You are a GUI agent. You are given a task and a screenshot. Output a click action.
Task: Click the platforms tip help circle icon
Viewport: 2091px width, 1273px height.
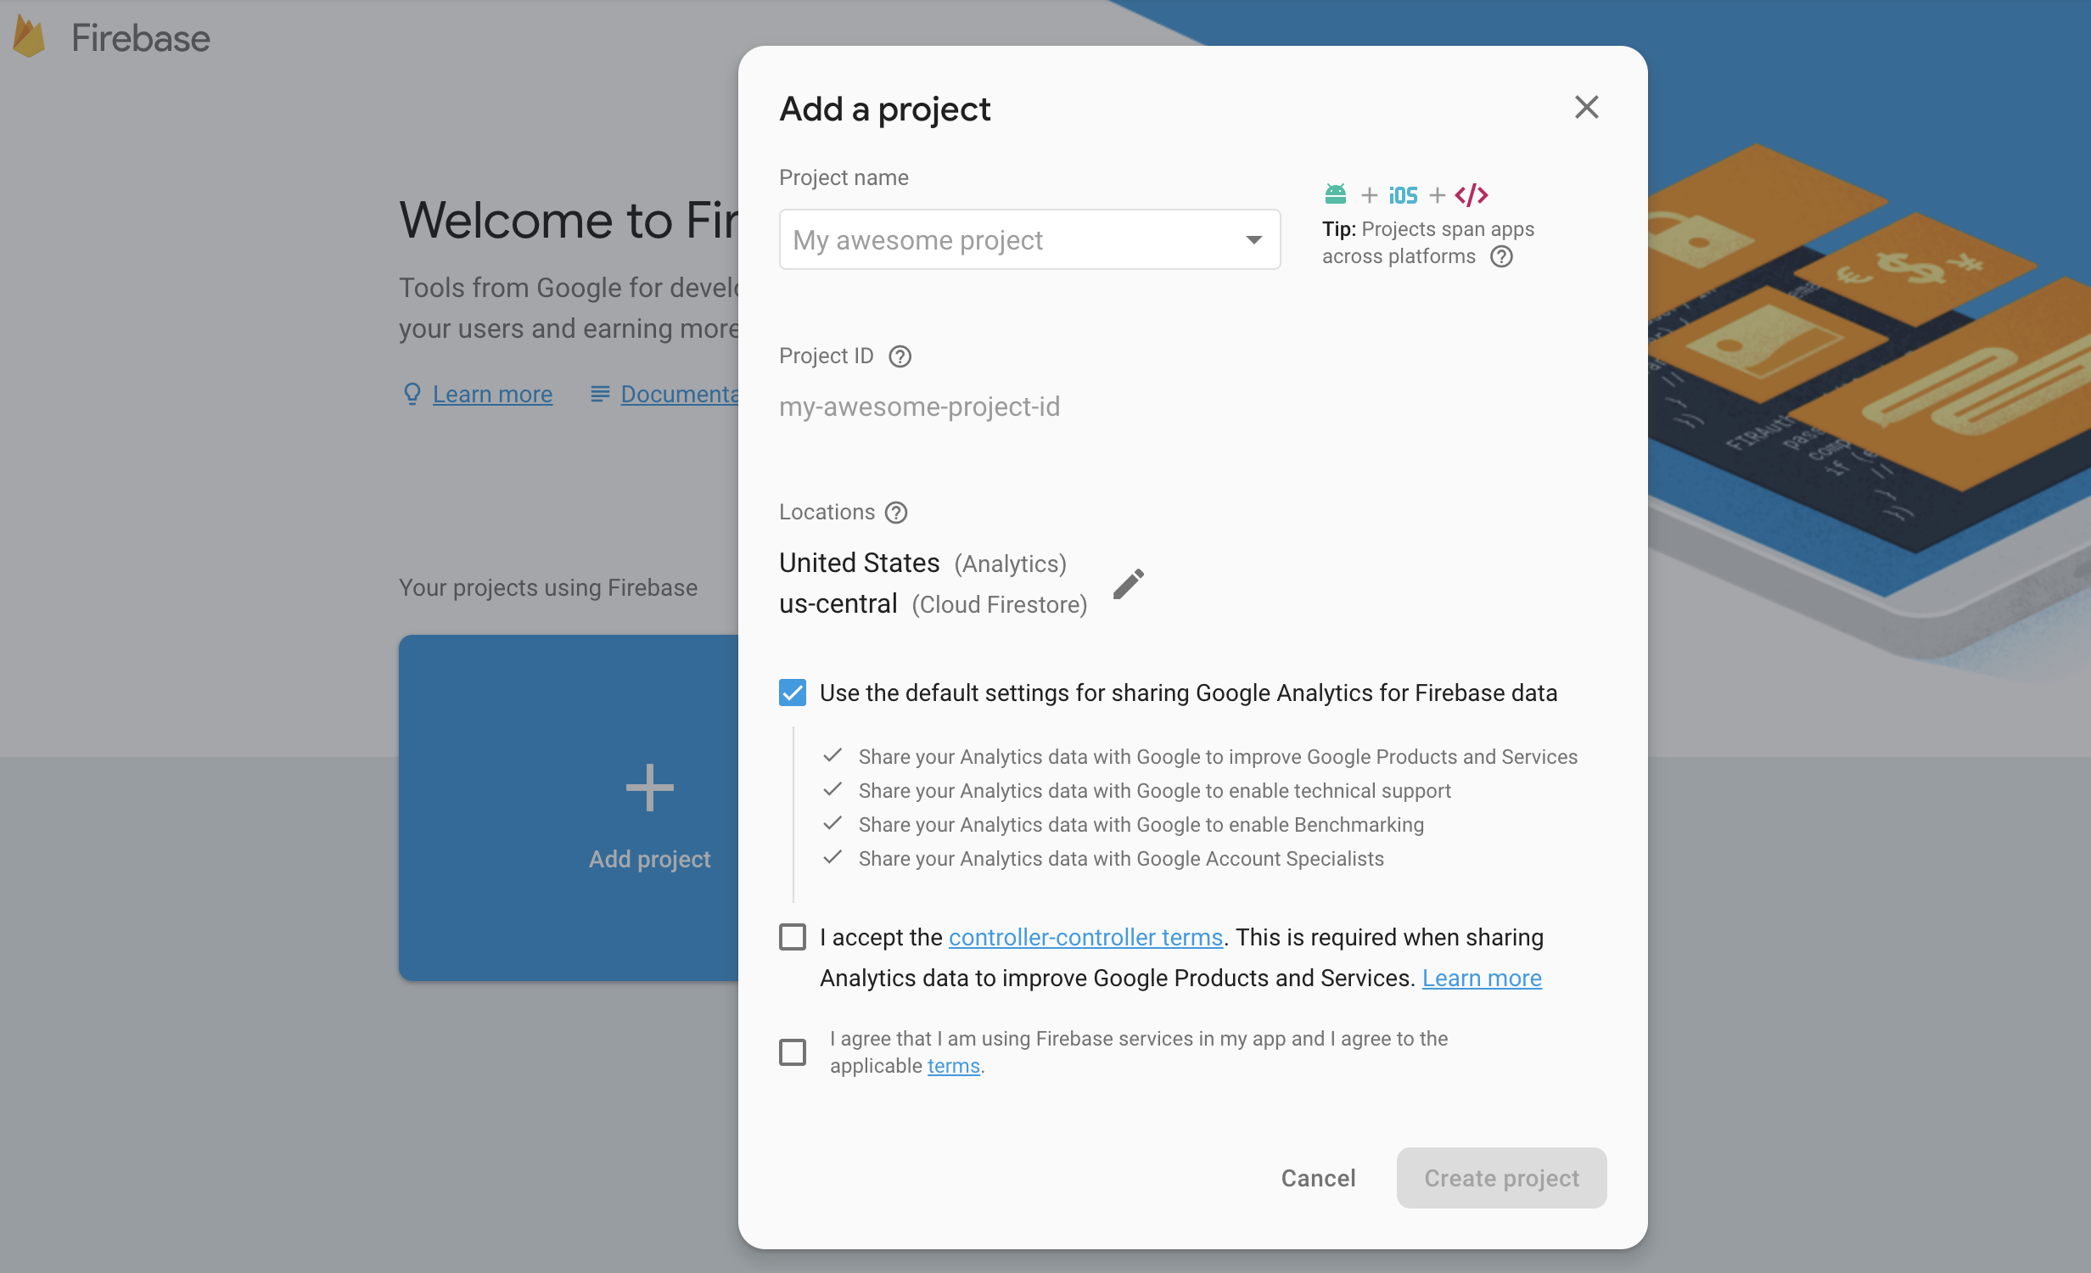[x=1503, y=255]
